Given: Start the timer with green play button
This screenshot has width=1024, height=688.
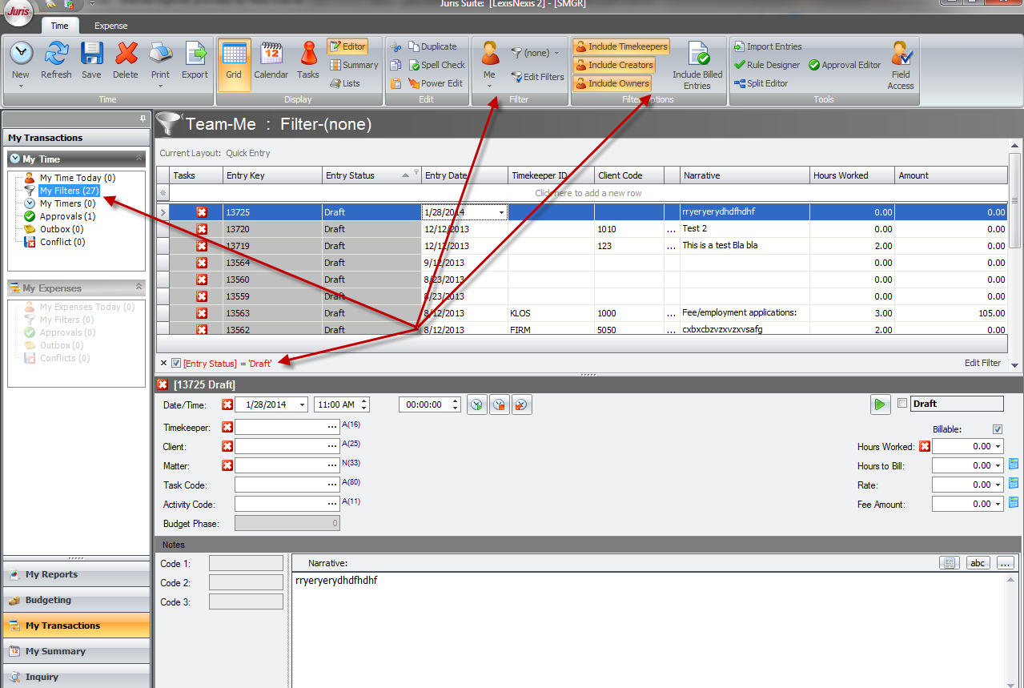Looking at the screenshot, I should point(880,404).
